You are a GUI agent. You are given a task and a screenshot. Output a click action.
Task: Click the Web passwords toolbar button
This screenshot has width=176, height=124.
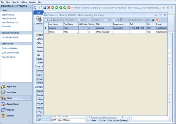(x=133, y=20)
